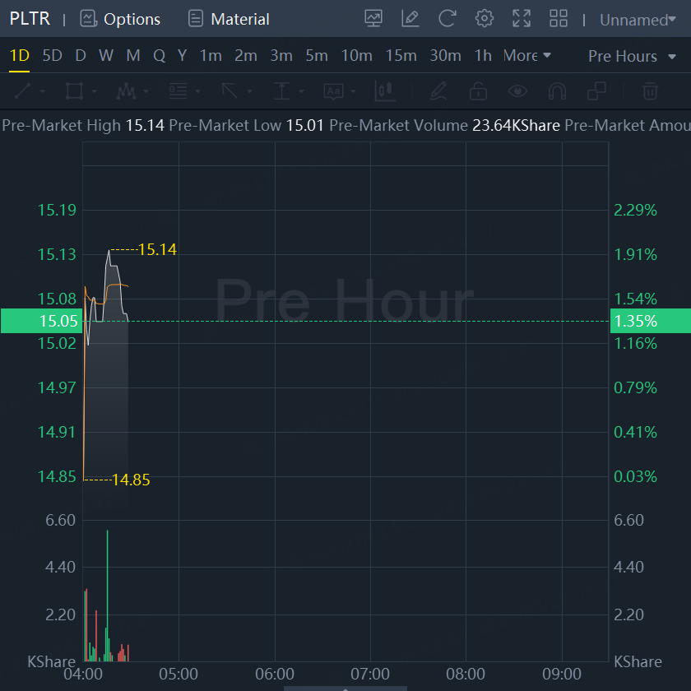The width and height of the screenshot is (691, 691).
Task: Click the Pre-Market High 15.14 value
Action: (x=145, y=126)
